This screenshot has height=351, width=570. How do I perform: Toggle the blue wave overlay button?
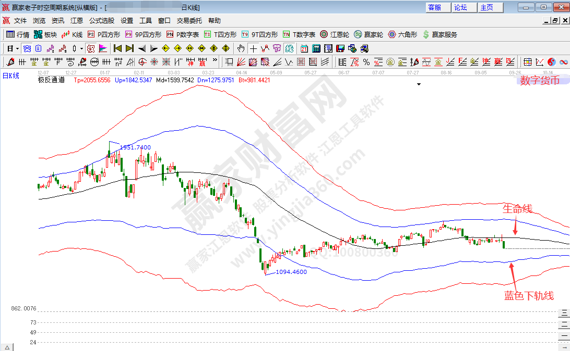[x=563, y=62]
